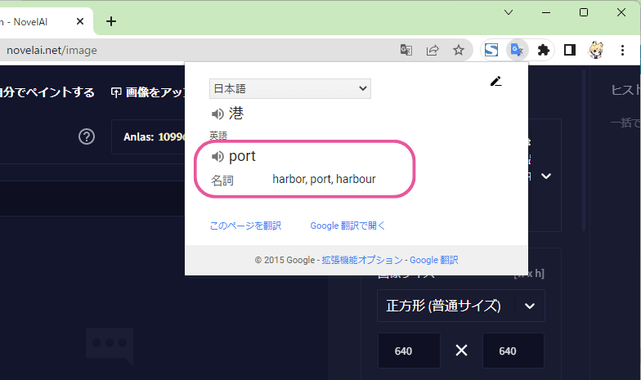The width and height of the screenshot is (641, 380).
Task: Click the Google Translate extension icon
Action: (517, 51)
